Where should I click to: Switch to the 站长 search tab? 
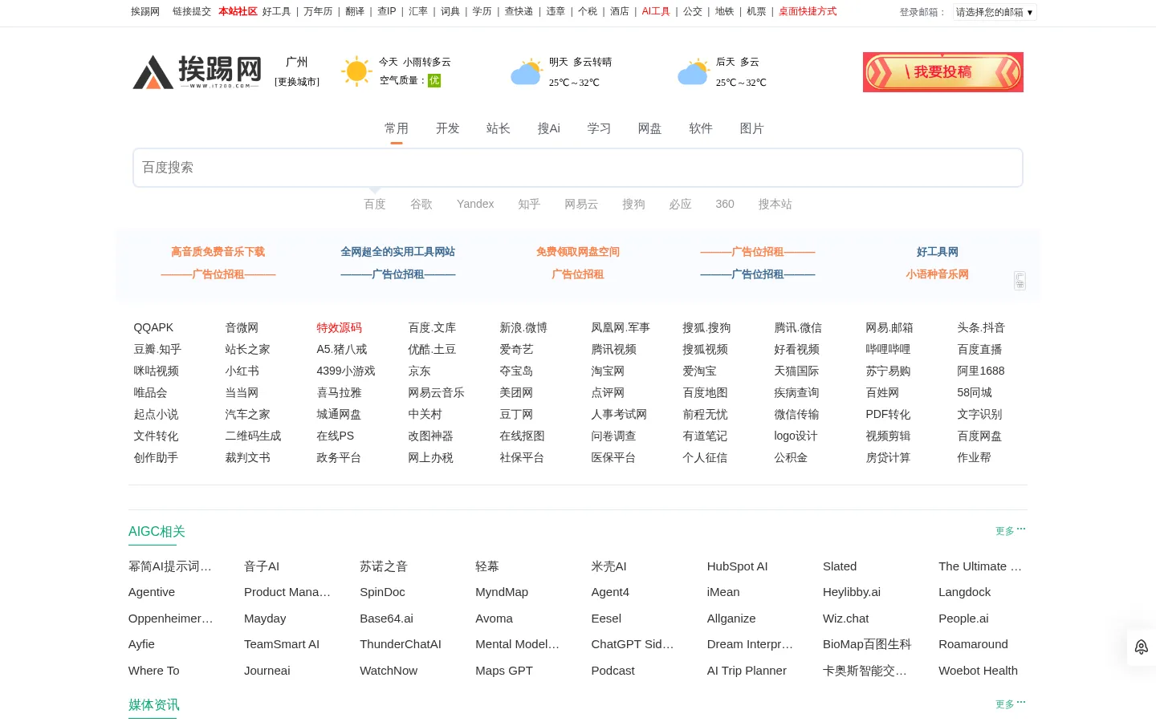coord(498,128)
